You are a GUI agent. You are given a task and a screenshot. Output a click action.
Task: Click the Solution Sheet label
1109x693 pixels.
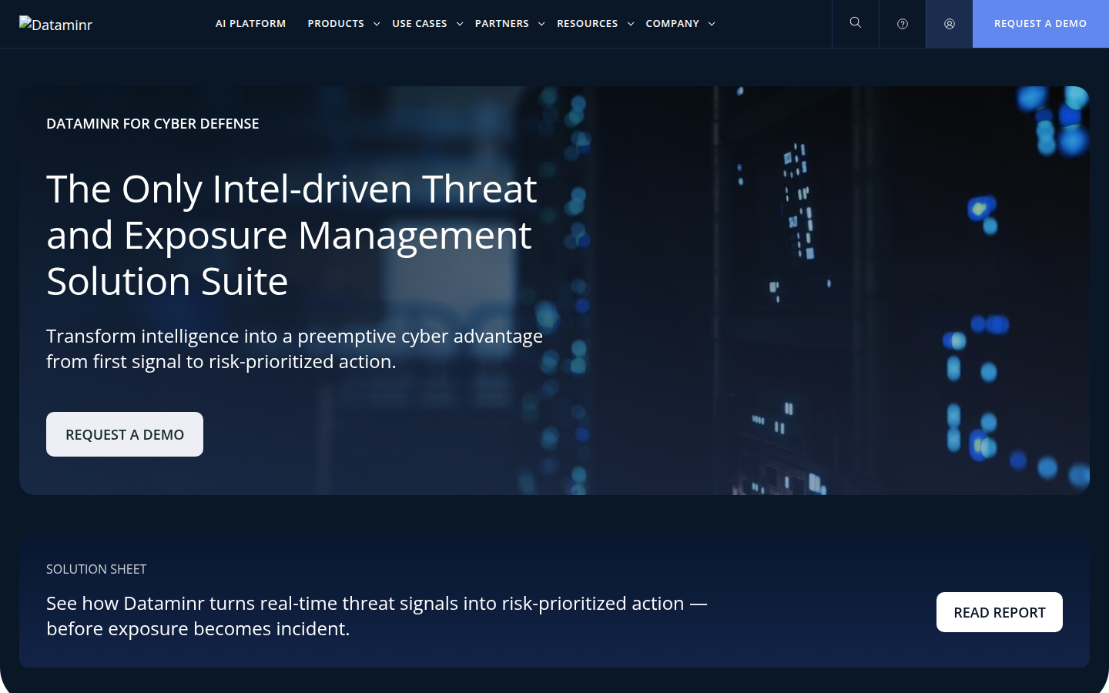click(96, 569)
